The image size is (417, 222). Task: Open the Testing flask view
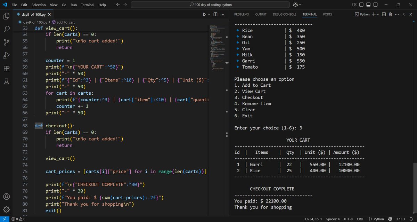[6, 81]
